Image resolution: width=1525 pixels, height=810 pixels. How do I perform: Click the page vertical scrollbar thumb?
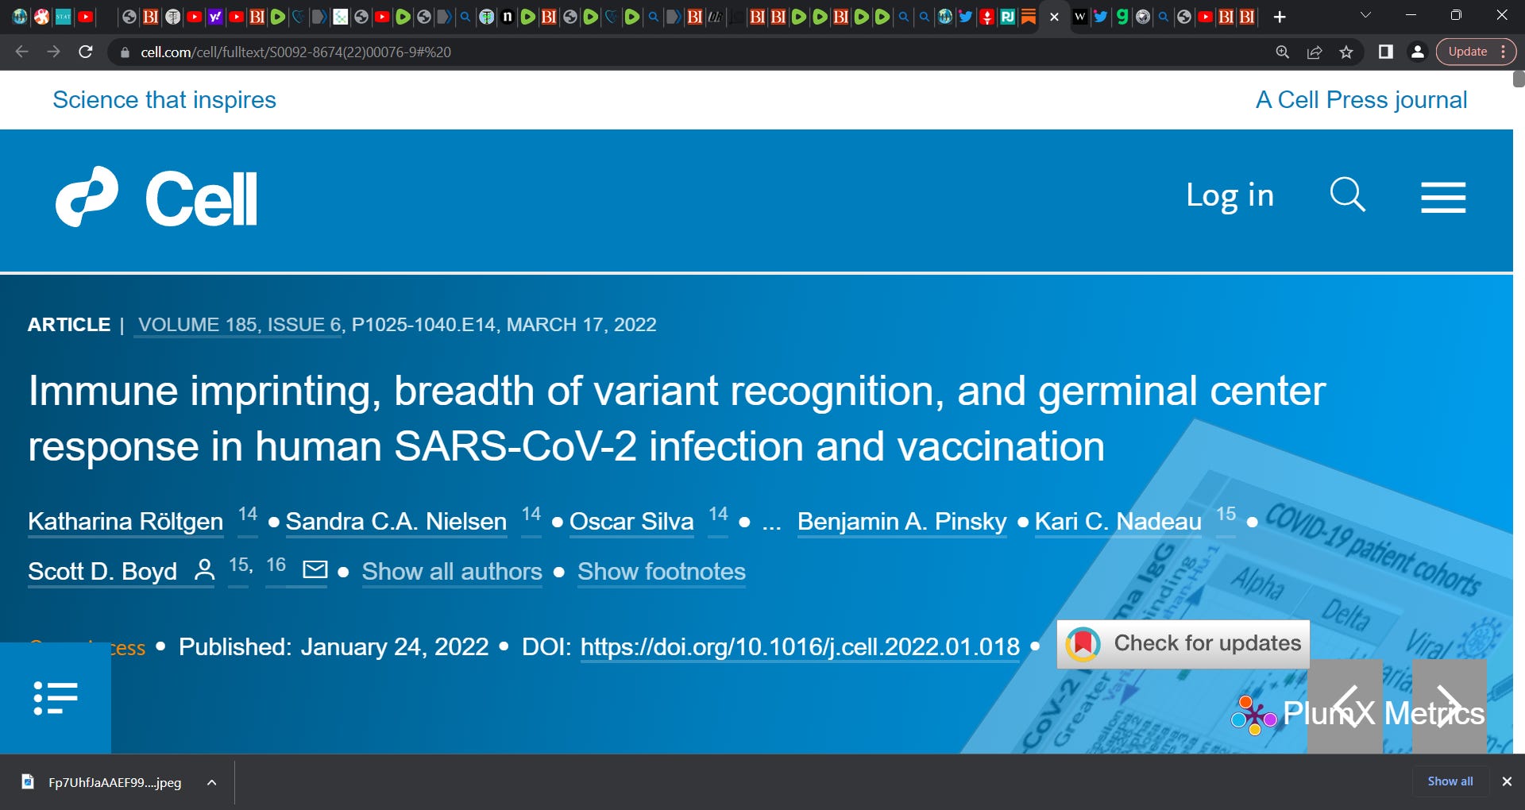(x=1519, y=79)
